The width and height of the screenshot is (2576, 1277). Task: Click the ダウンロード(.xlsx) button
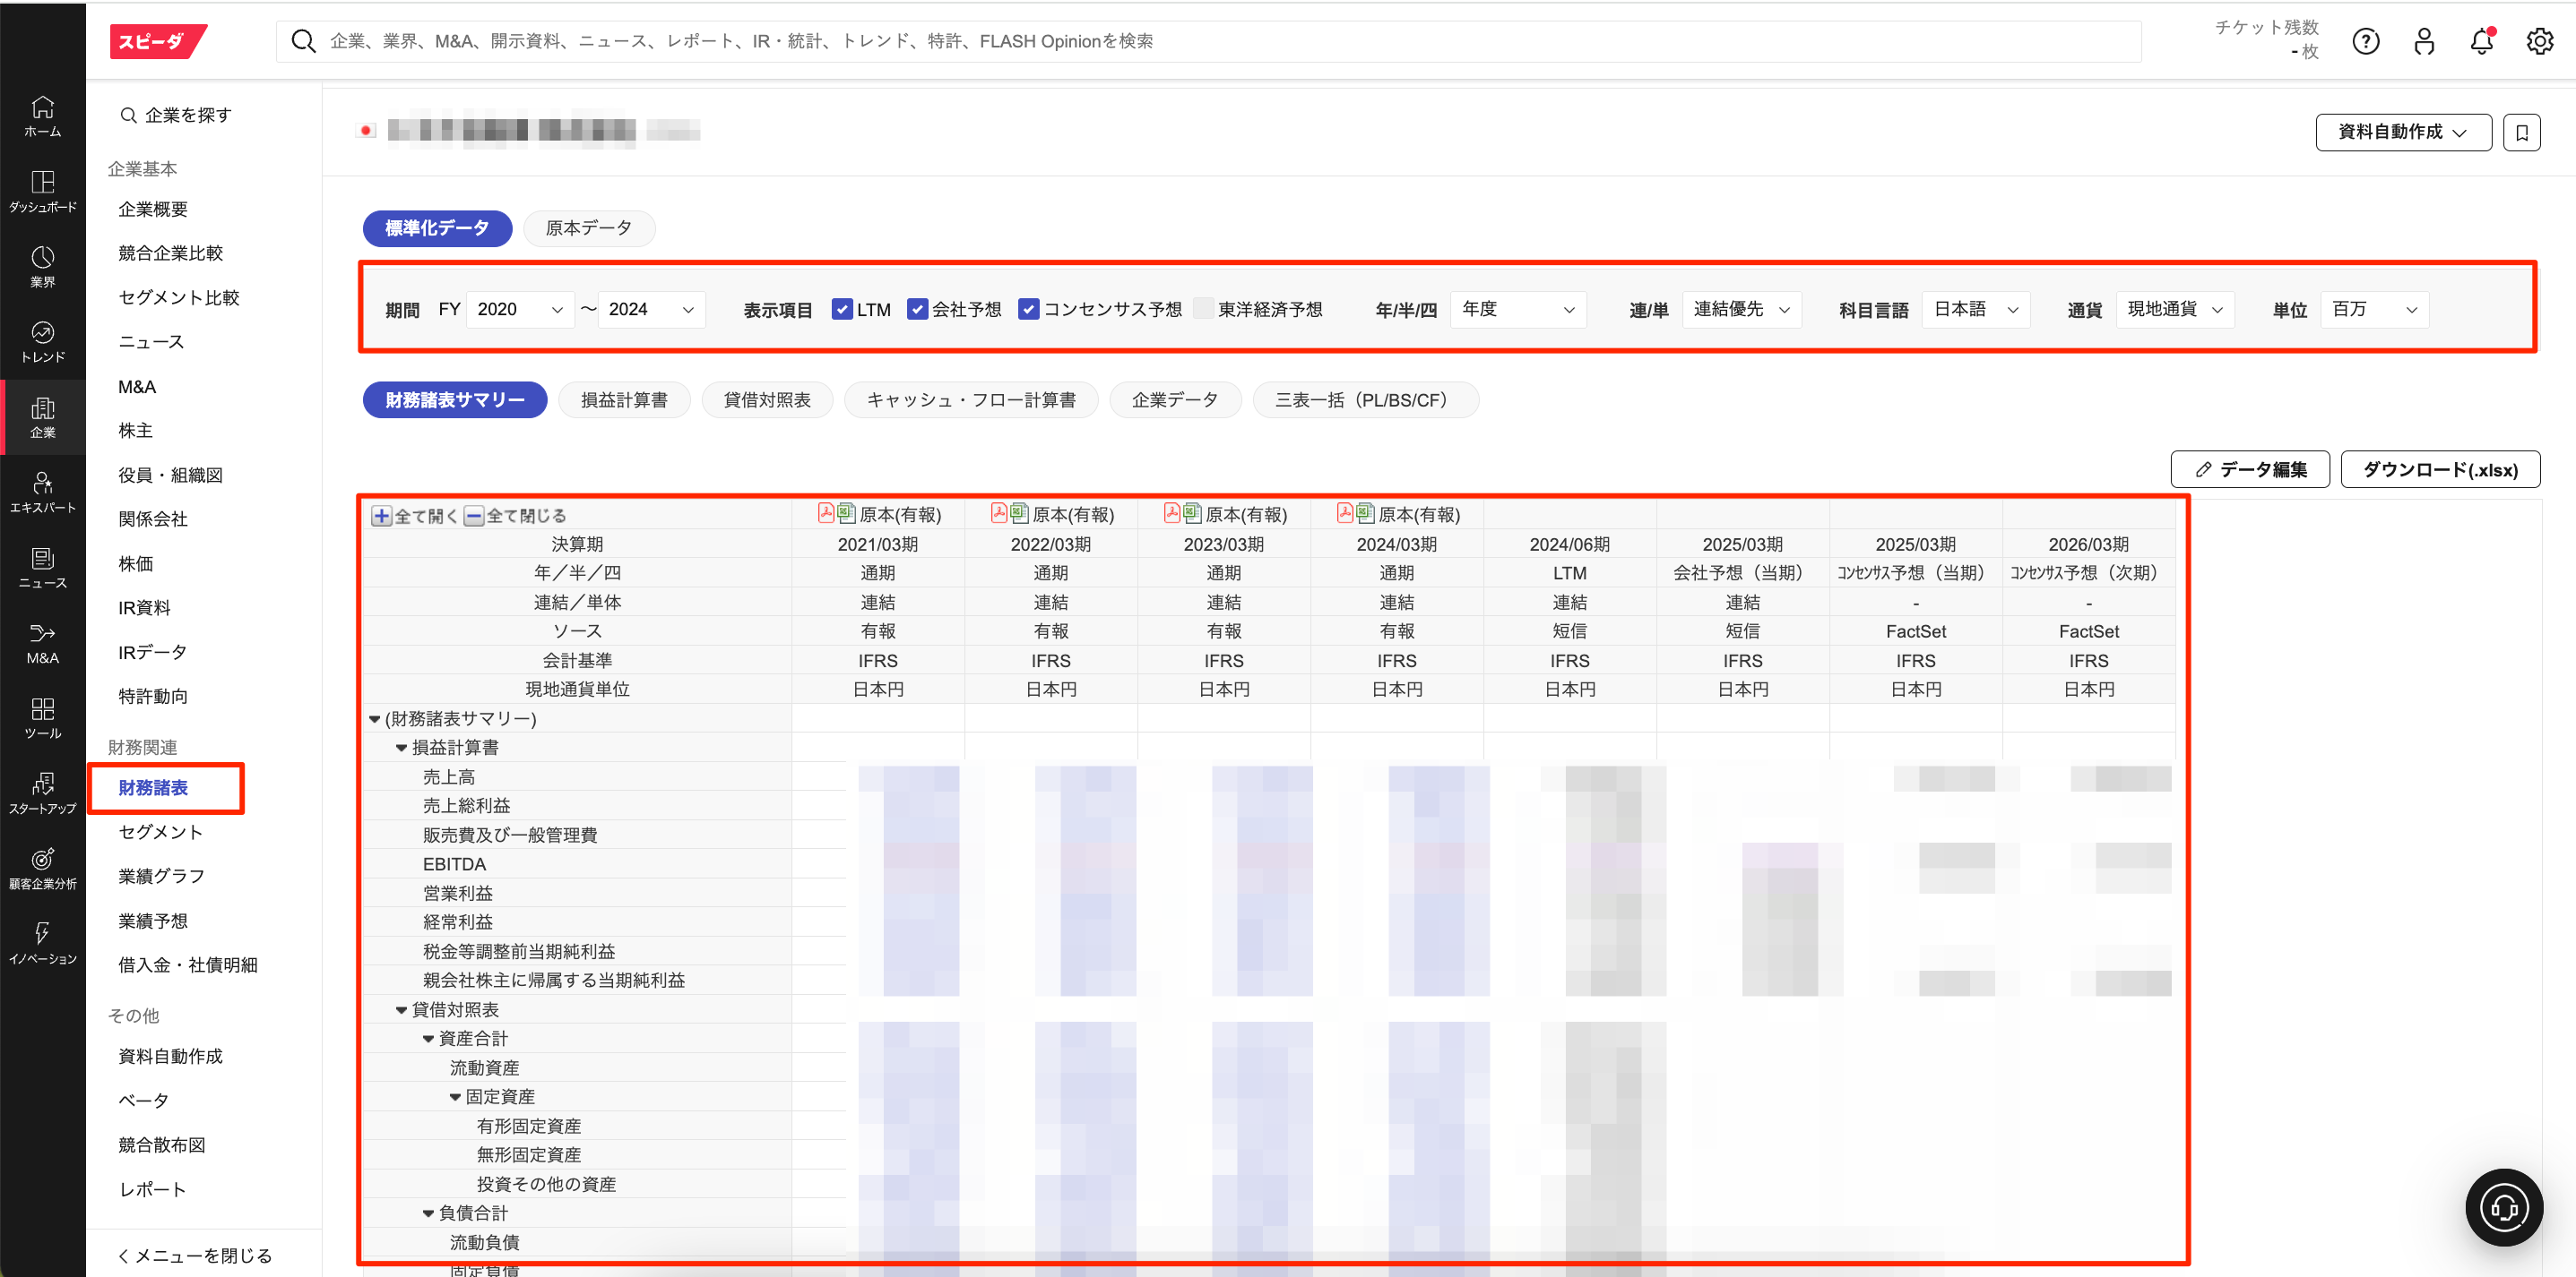pos(2439,469)
